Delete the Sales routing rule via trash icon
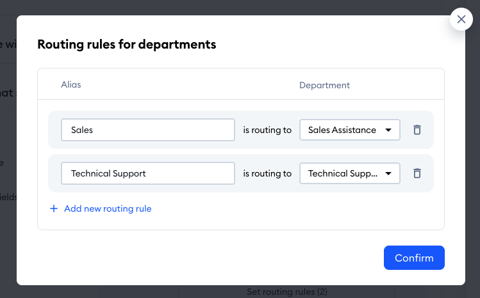 pos(417,130)
